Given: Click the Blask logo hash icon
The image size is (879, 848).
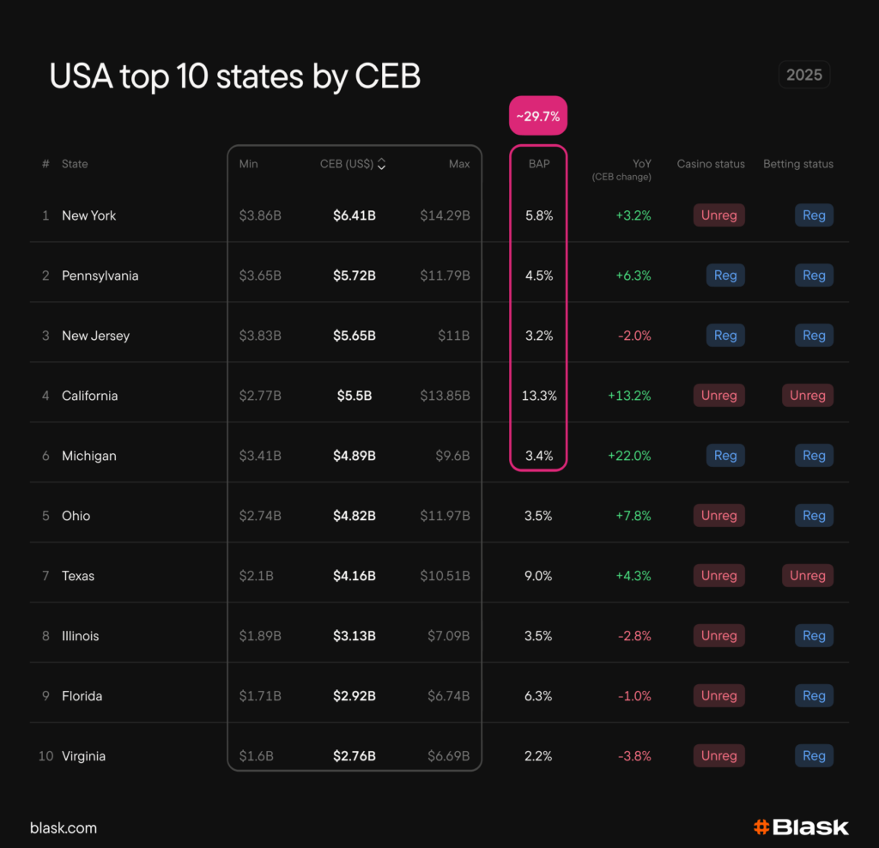Looking at the screenshot, I should point(761,827).
